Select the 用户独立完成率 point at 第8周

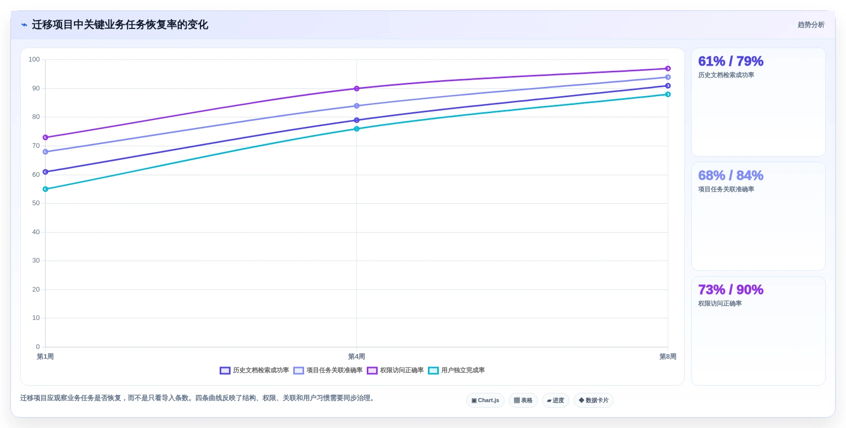(668, 94)
